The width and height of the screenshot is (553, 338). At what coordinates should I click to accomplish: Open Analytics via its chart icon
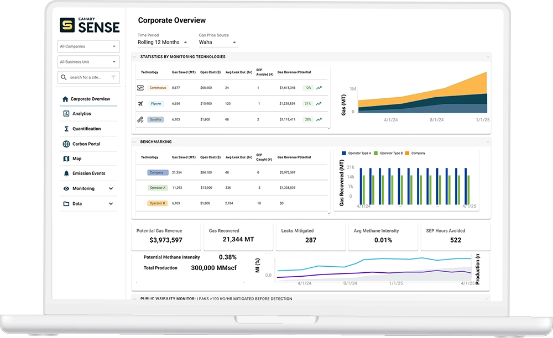click(x=66, y=113)
